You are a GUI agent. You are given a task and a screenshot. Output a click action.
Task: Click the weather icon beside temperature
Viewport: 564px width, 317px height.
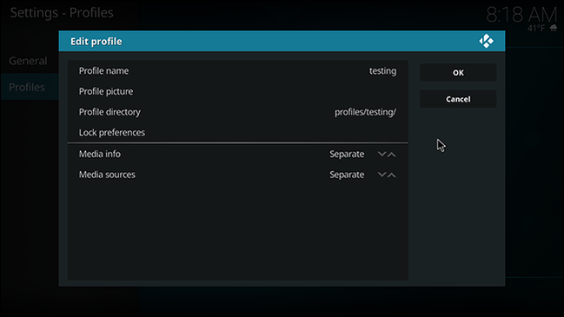554,28
